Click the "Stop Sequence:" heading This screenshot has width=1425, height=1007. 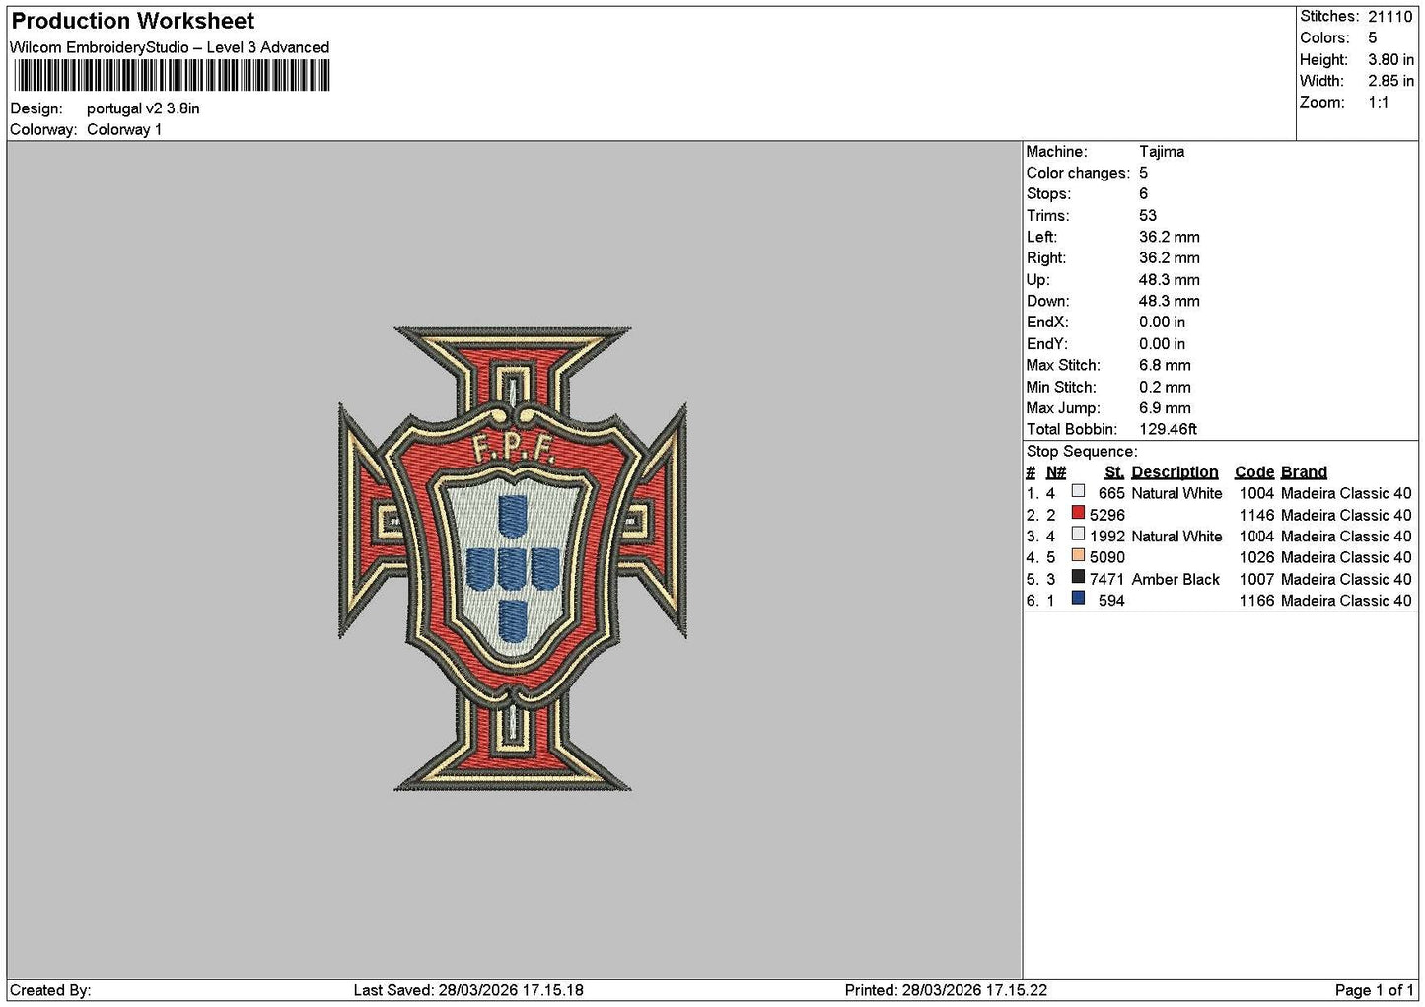1082,452
